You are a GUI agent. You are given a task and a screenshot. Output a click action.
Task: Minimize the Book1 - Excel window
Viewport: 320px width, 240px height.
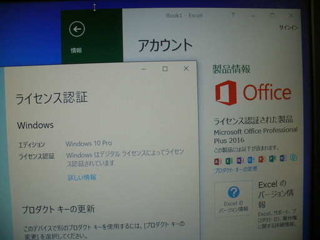click(x=252, y=16)
